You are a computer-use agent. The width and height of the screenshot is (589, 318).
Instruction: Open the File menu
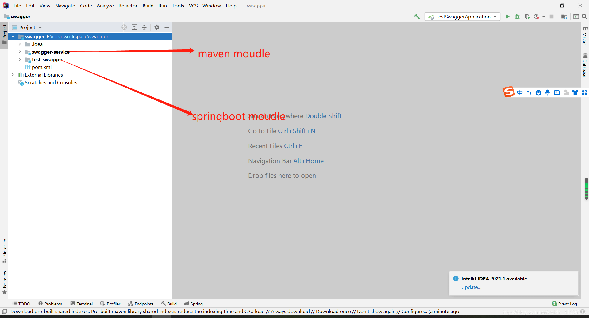tap(17, 6)
